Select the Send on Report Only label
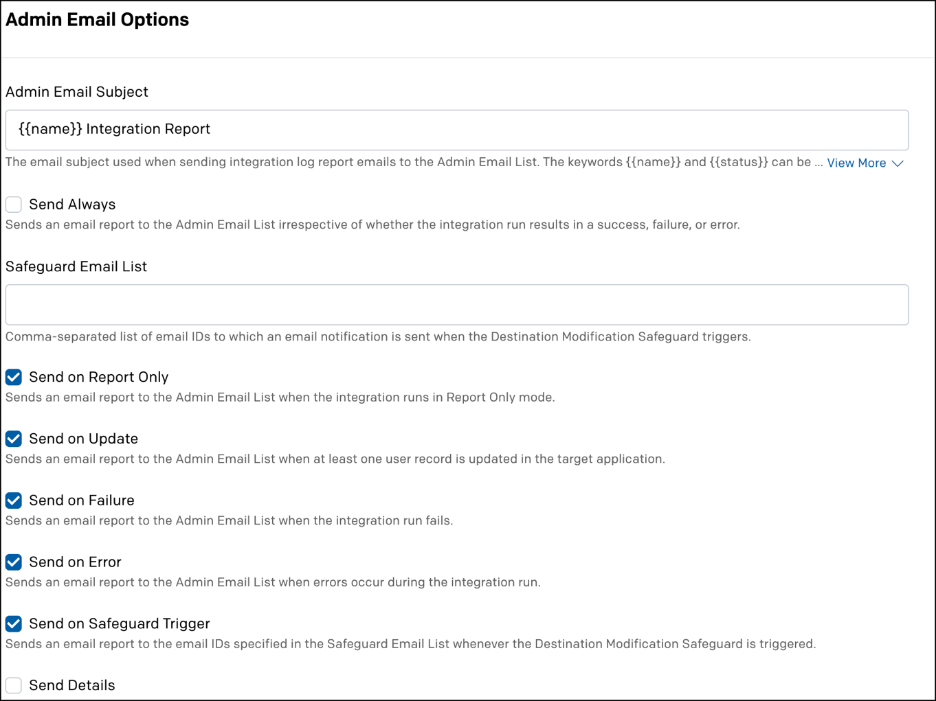 [x=99, y=377]
